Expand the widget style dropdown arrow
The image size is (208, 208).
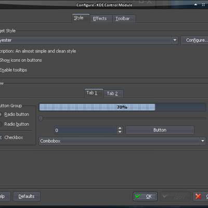click(175, 40)
